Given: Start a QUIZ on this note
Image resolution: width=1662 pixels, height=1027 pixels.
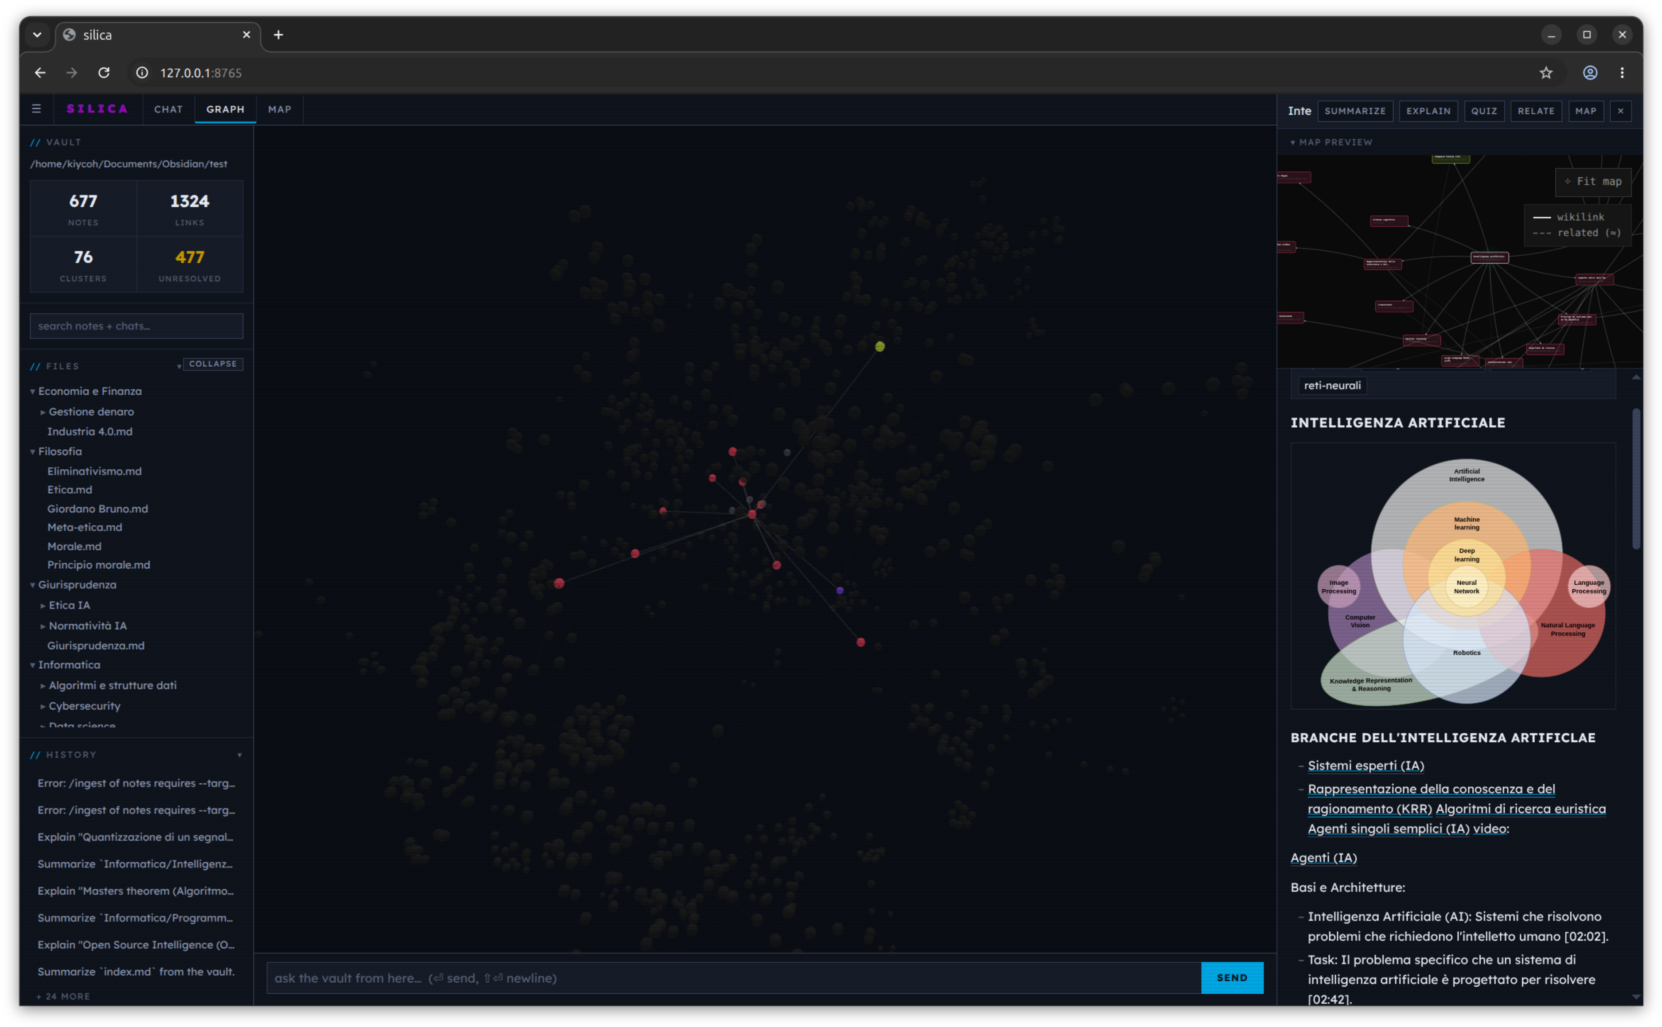Looking at the screenshot, I should point(1484,111).
